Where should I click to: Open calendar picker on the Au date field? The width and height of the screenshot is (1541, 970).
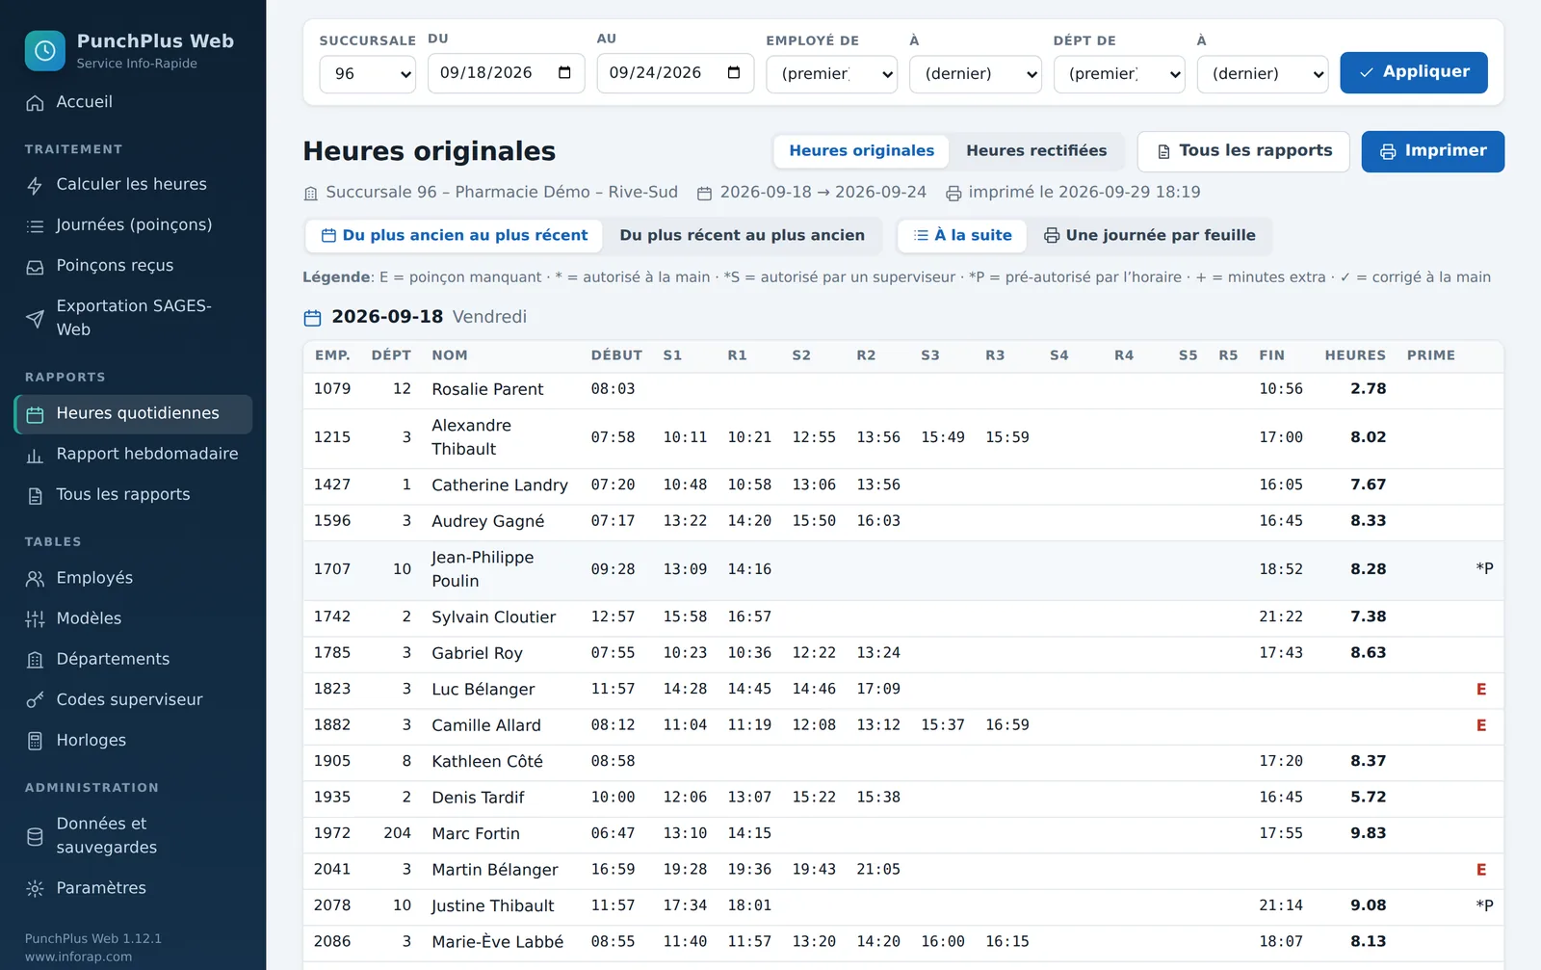(734, 73)
